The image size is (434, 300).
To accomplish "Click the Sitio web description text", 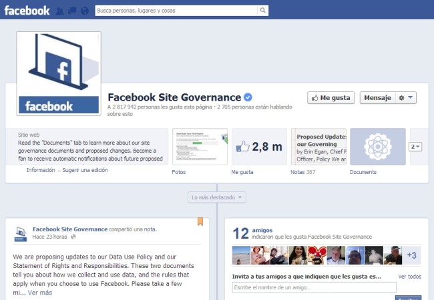I will [x=90, y=151].
